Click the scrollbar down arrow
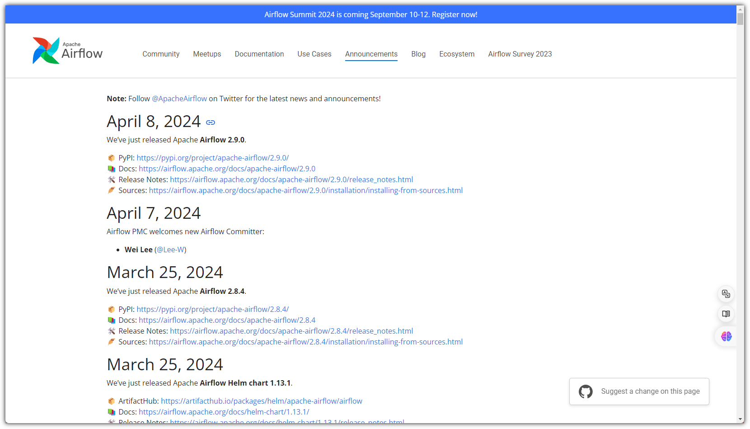 740,420
